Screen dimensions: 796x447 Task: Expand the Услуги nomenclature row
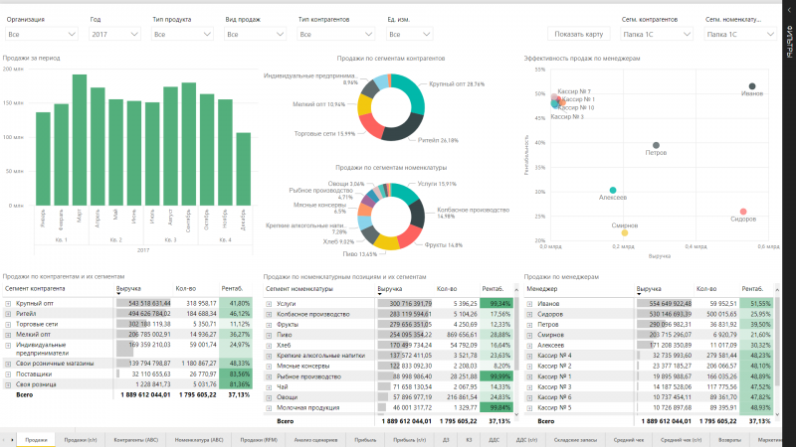(269, 302)
